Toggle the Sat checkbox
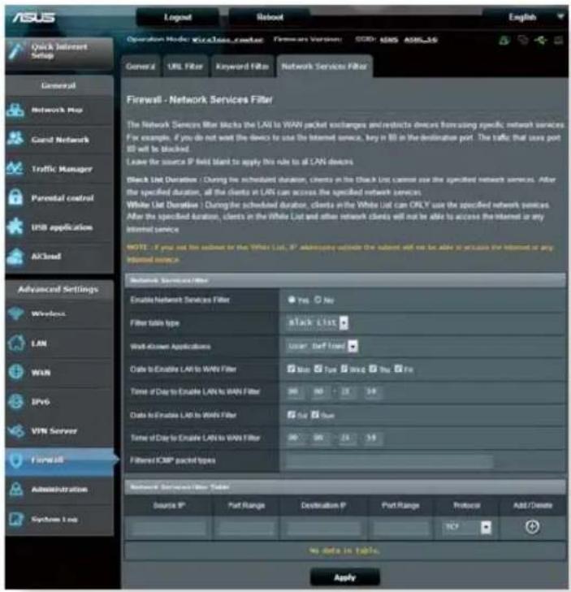Viewport: 571px width, 592px height. click(x=291, y=414)
